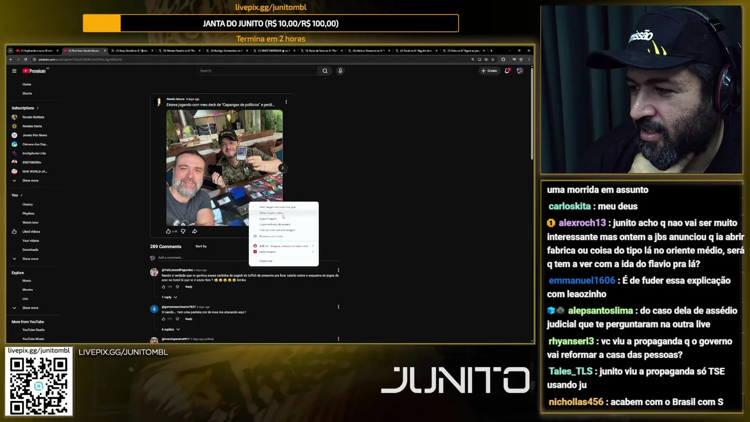Open Sort by comments dropdown
Image resolution: width=750 pixels, height=422 pixels.
(x=201, y=246)
